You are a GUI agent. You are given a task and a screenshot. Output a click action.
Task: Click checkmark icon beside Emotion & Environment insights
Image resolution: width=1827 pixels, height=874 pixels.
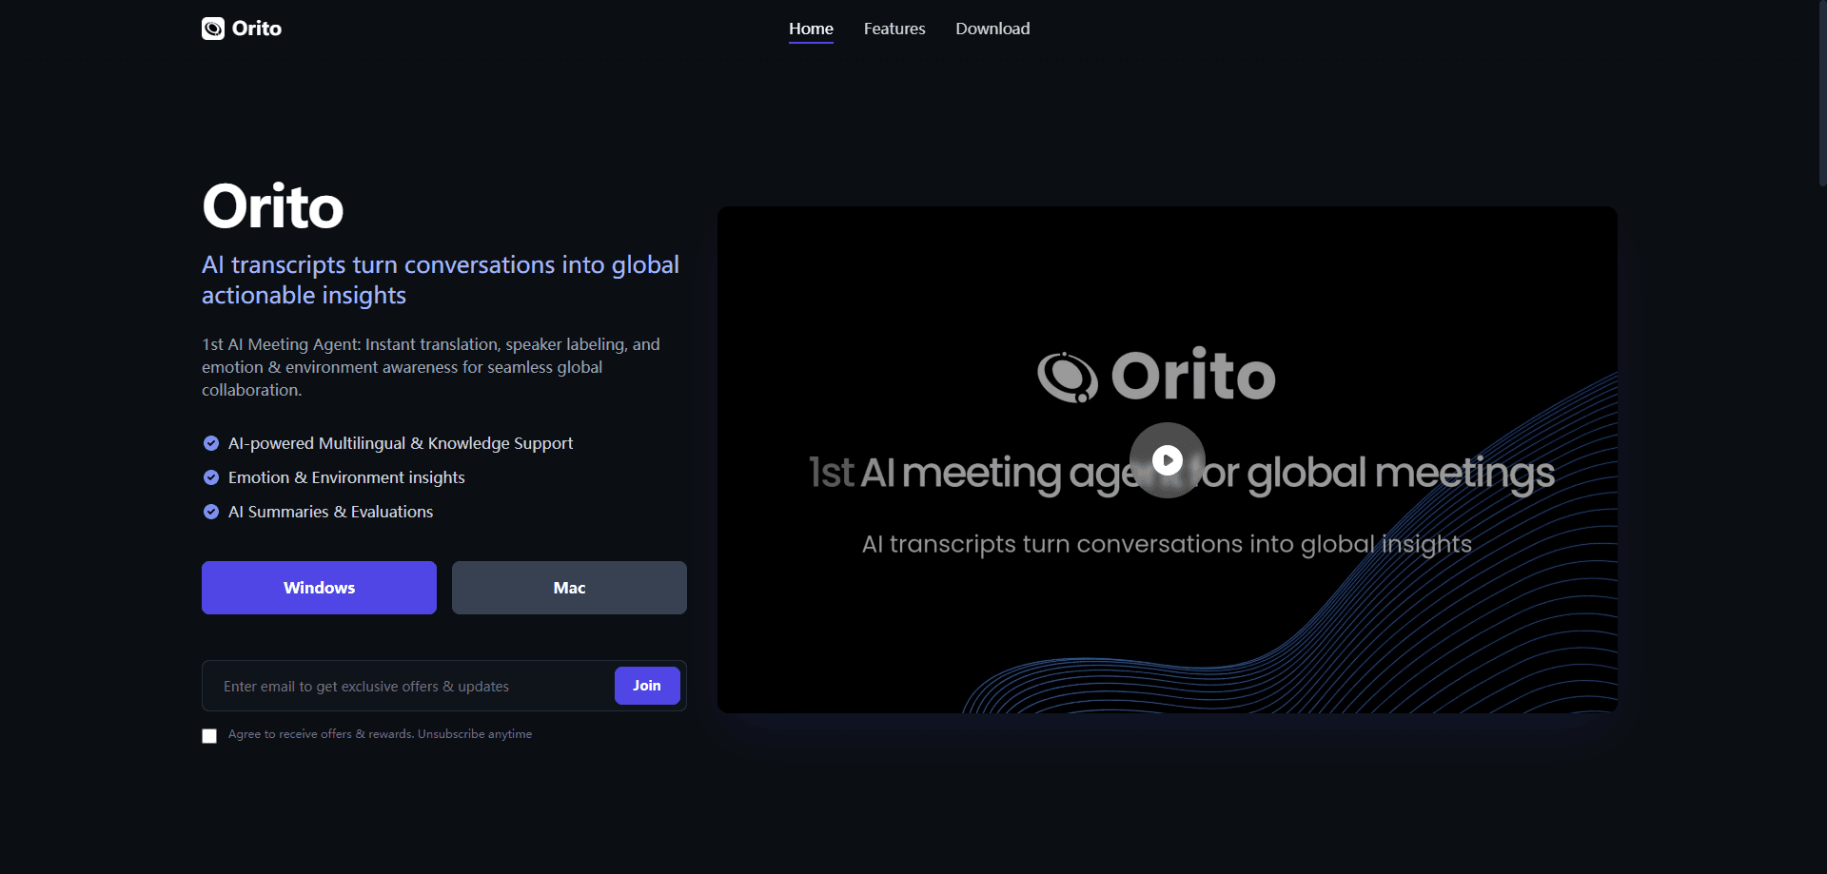[x=211, y=477]
